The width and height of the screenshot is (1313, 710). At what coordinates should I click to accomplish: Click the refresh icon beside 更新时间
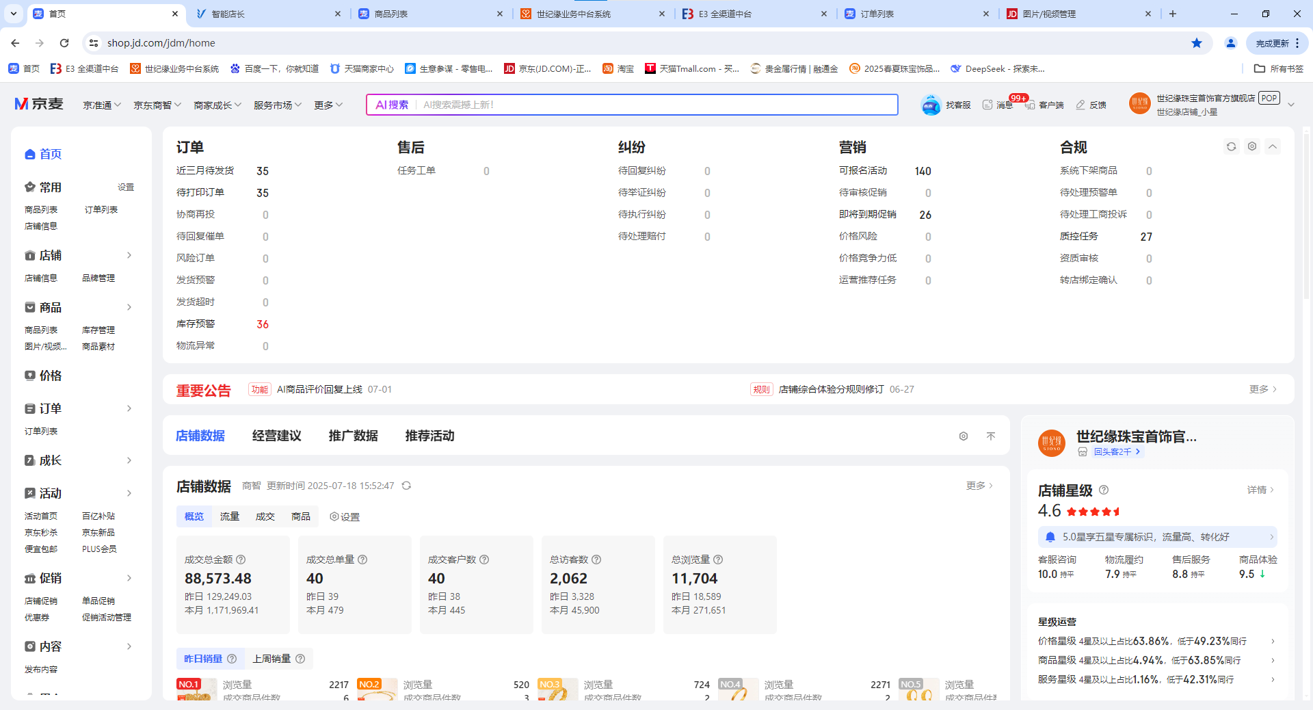pos(406,486)
